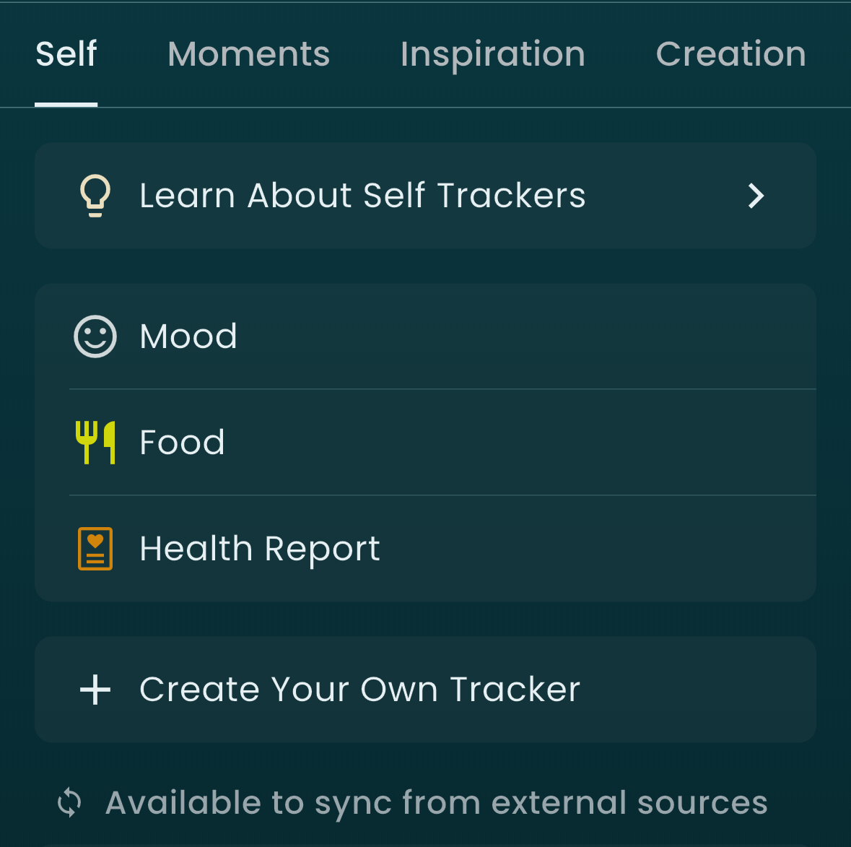Open the Moments tab
This screenshot has height=847, width=851.
(x=248, y=54)
